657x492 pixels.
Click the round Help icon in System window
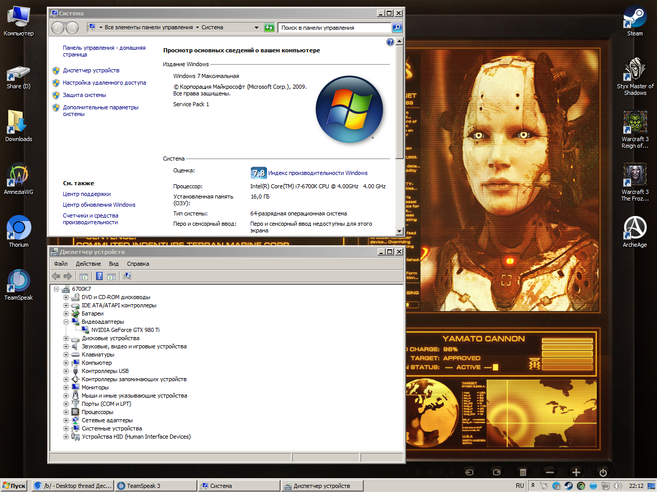coord(390,42)
